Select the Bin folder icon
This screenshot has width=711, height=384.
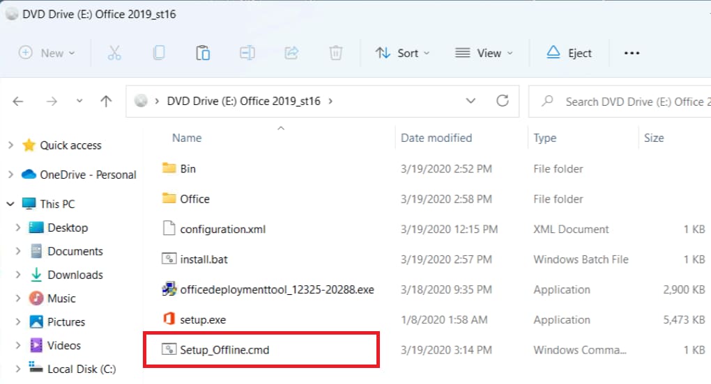[x=169, y=168]
